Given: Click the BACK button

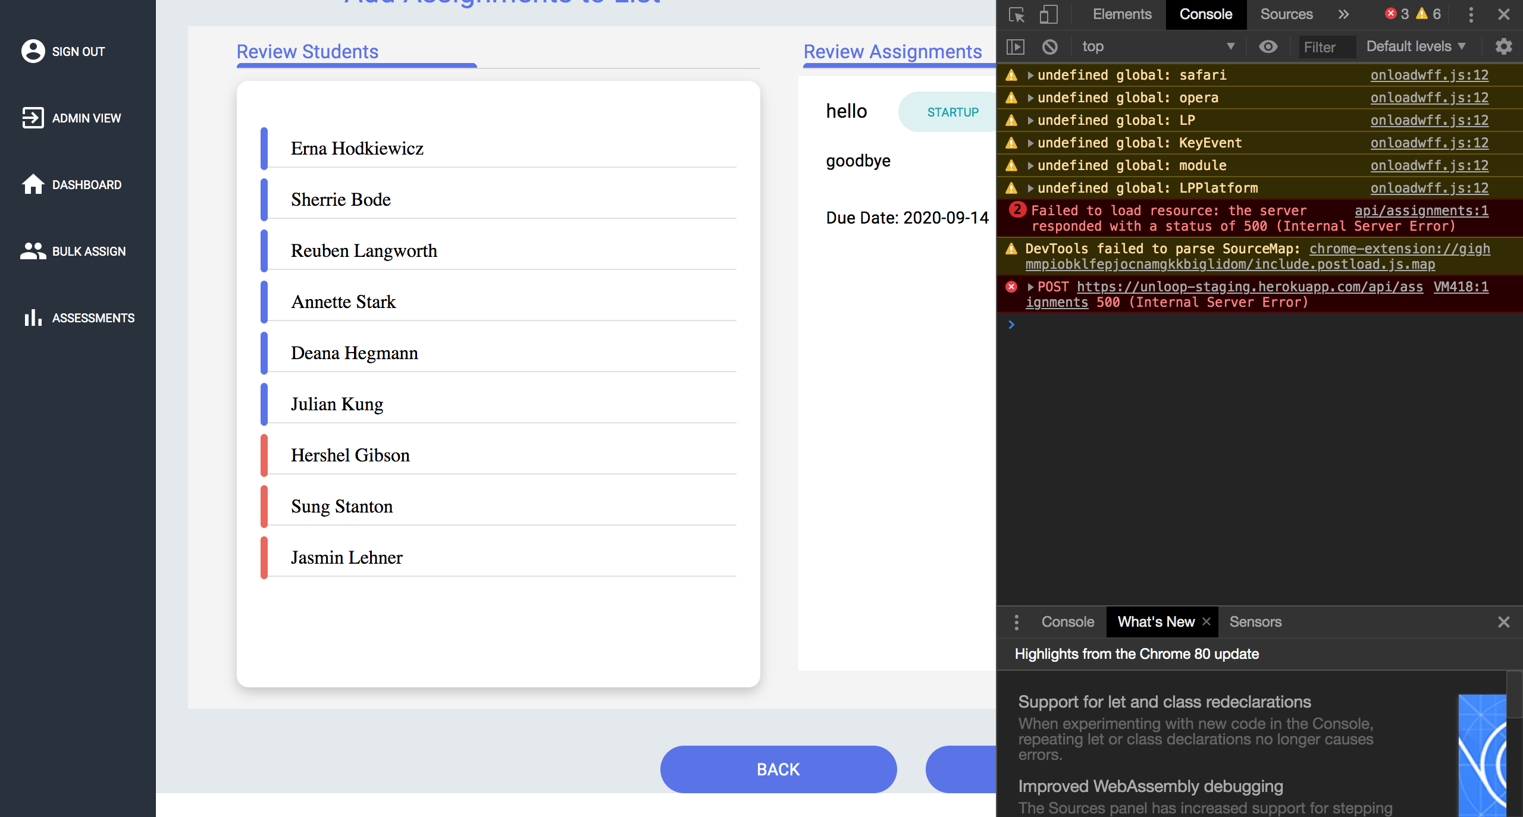Looking at the screenshot, I should click(x=778, y=769).
